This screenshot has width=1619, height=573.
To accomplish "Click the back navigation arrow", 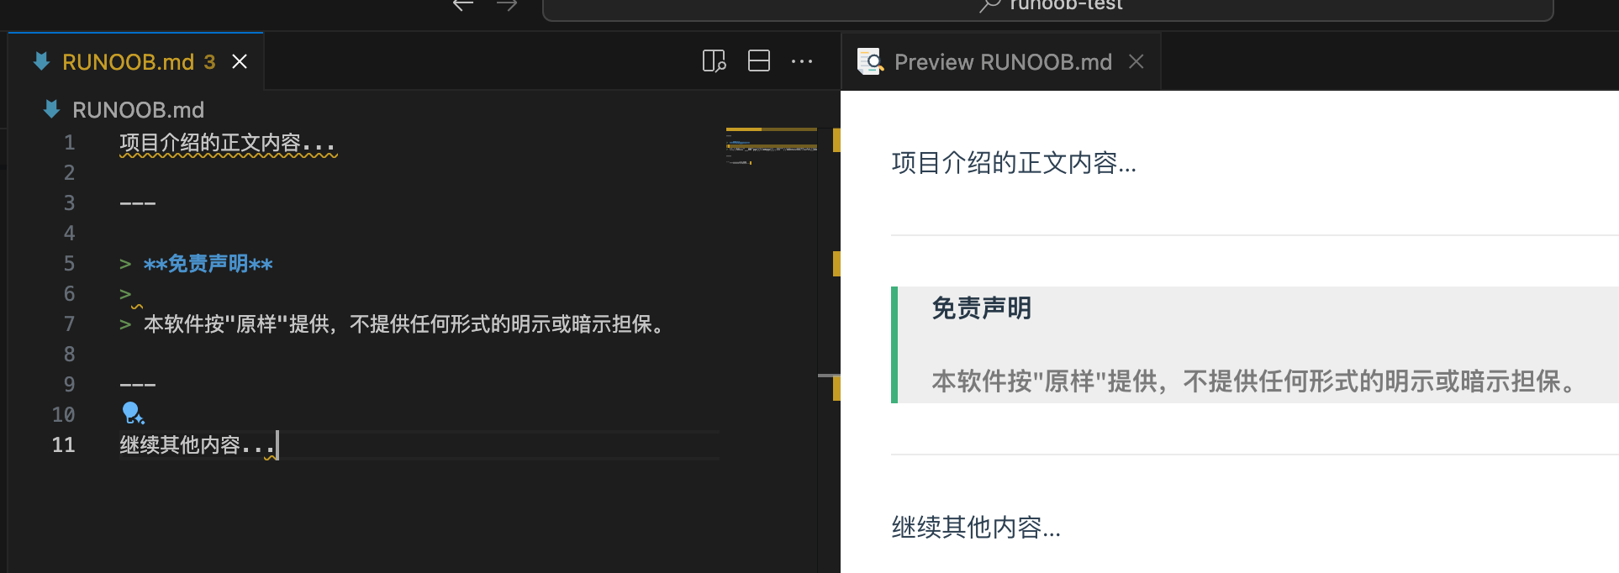I will [x=463, y=5].
